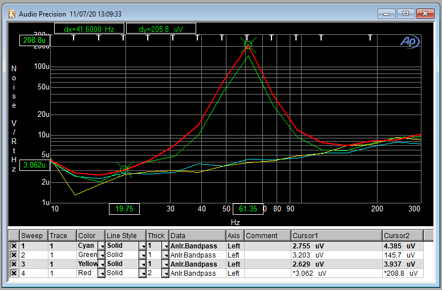Click Cursor1 value 3.203 uV
This screenshot has width=442, height=290.
point(308,255)
